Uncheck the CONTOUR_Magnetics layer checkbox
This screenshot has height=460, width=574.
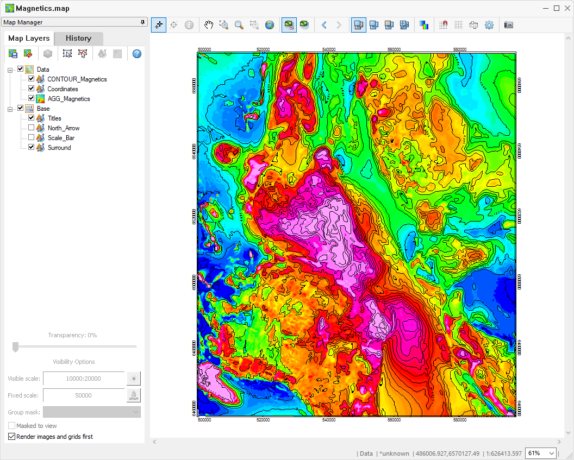coord(31,79)
